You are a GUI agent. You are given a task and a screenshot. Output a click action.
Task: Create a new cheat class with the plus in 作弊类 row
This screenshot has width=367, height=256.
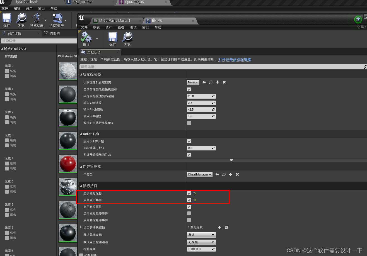[231, 174]
